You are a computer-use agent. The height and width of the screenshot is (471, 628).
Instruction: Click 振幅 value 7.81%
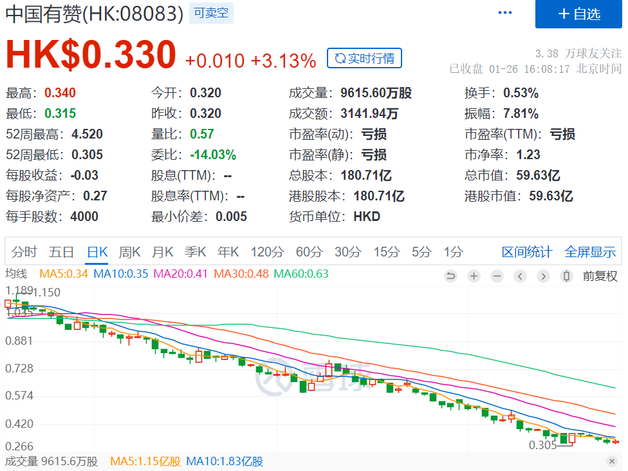pos(521,113)
